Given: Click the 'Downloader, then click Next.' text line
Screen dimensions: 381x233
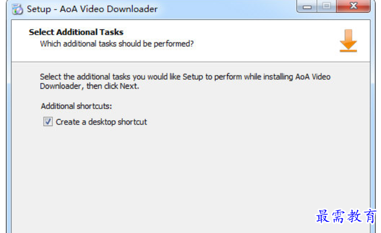Looking at the screenshot, I should tap(90, 86).
